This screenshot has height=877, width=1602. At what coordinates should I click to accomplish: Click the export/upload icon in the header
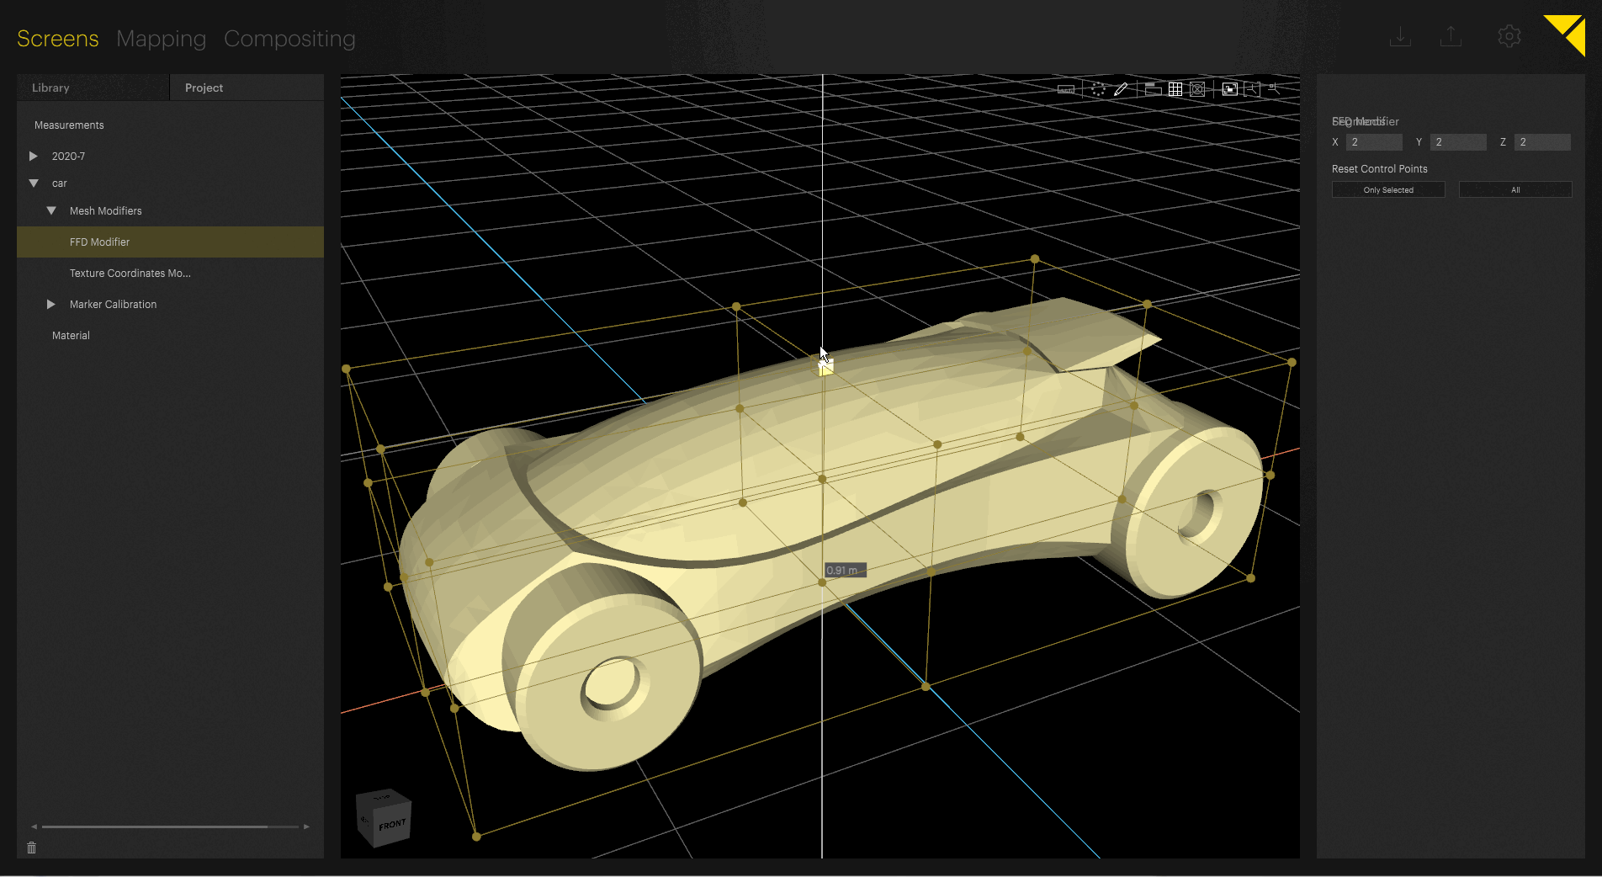click(x=1450, y=36)
